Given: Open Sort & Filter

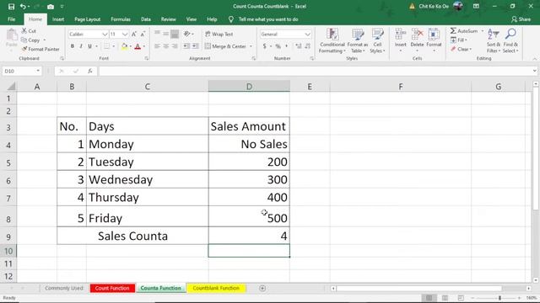Looking at the screenshot, I should click(493, 41).
